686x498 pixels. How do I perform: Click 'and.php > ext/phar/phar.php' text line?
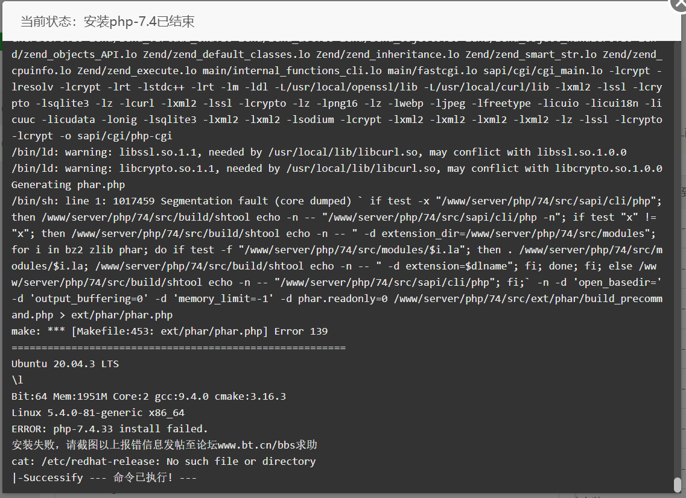click(92, 315)
